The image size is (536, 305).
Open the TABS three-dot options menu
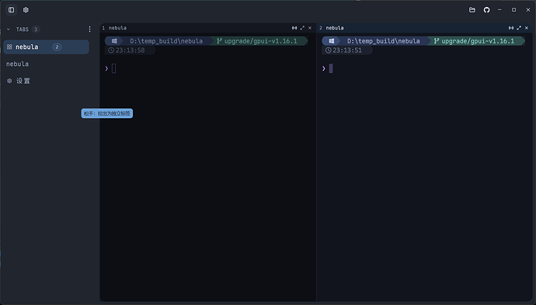[89, 29]
